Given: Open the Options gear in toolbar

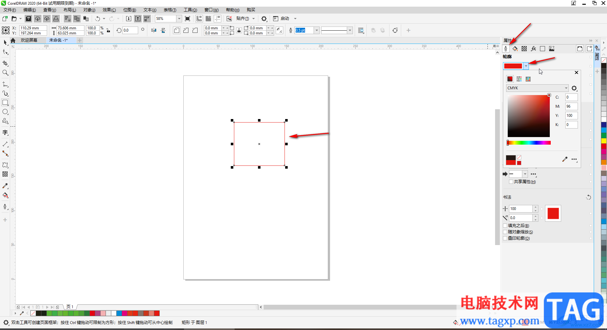Looking at the screenshot, I should pyautogui.click(x=264, y=19).
